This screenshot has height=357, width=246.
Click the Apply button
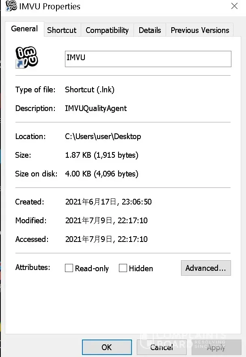click(x=216, y=347)
